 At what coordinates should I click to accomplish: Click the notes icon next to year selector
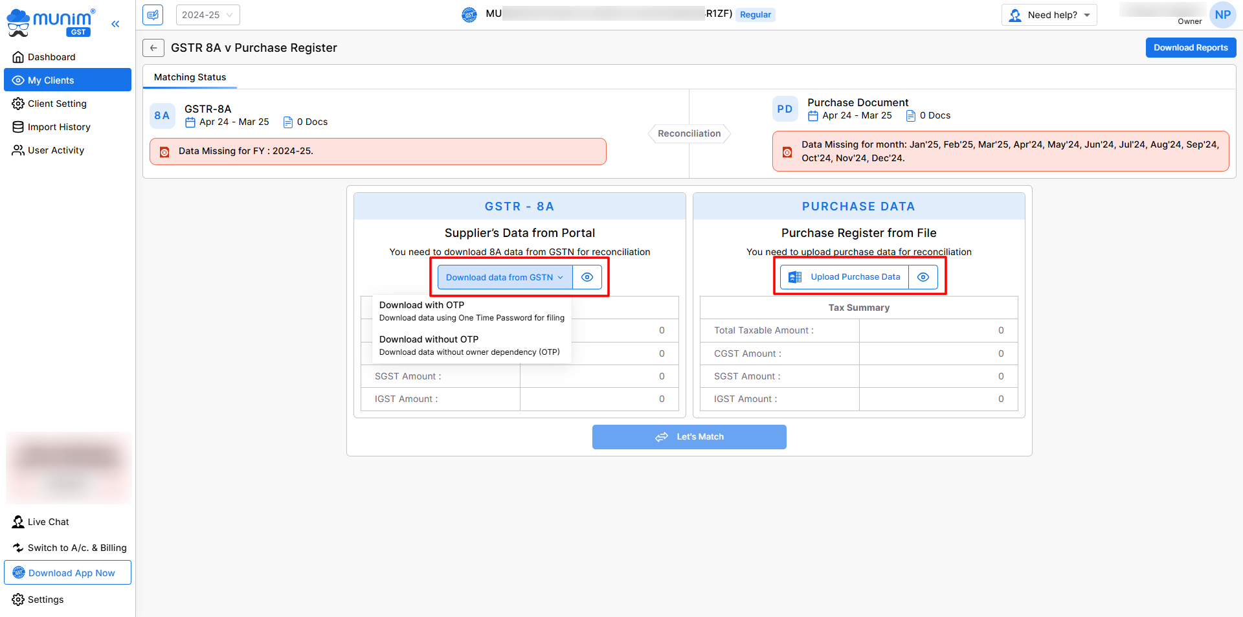tap(153, 15)
